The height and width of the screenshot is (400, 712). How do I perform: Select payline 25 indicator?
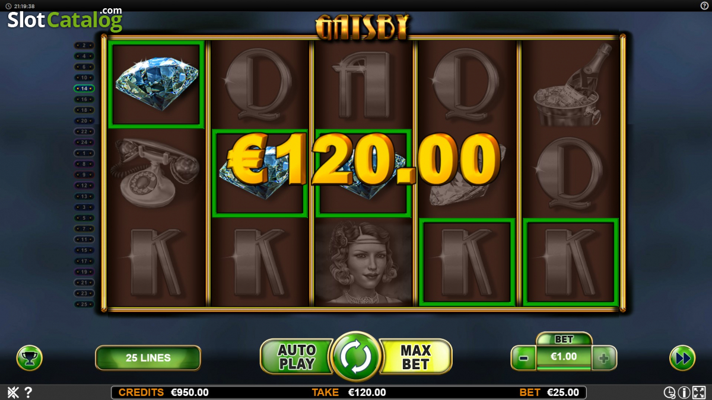pyautogui.click(x=84, y=304)
